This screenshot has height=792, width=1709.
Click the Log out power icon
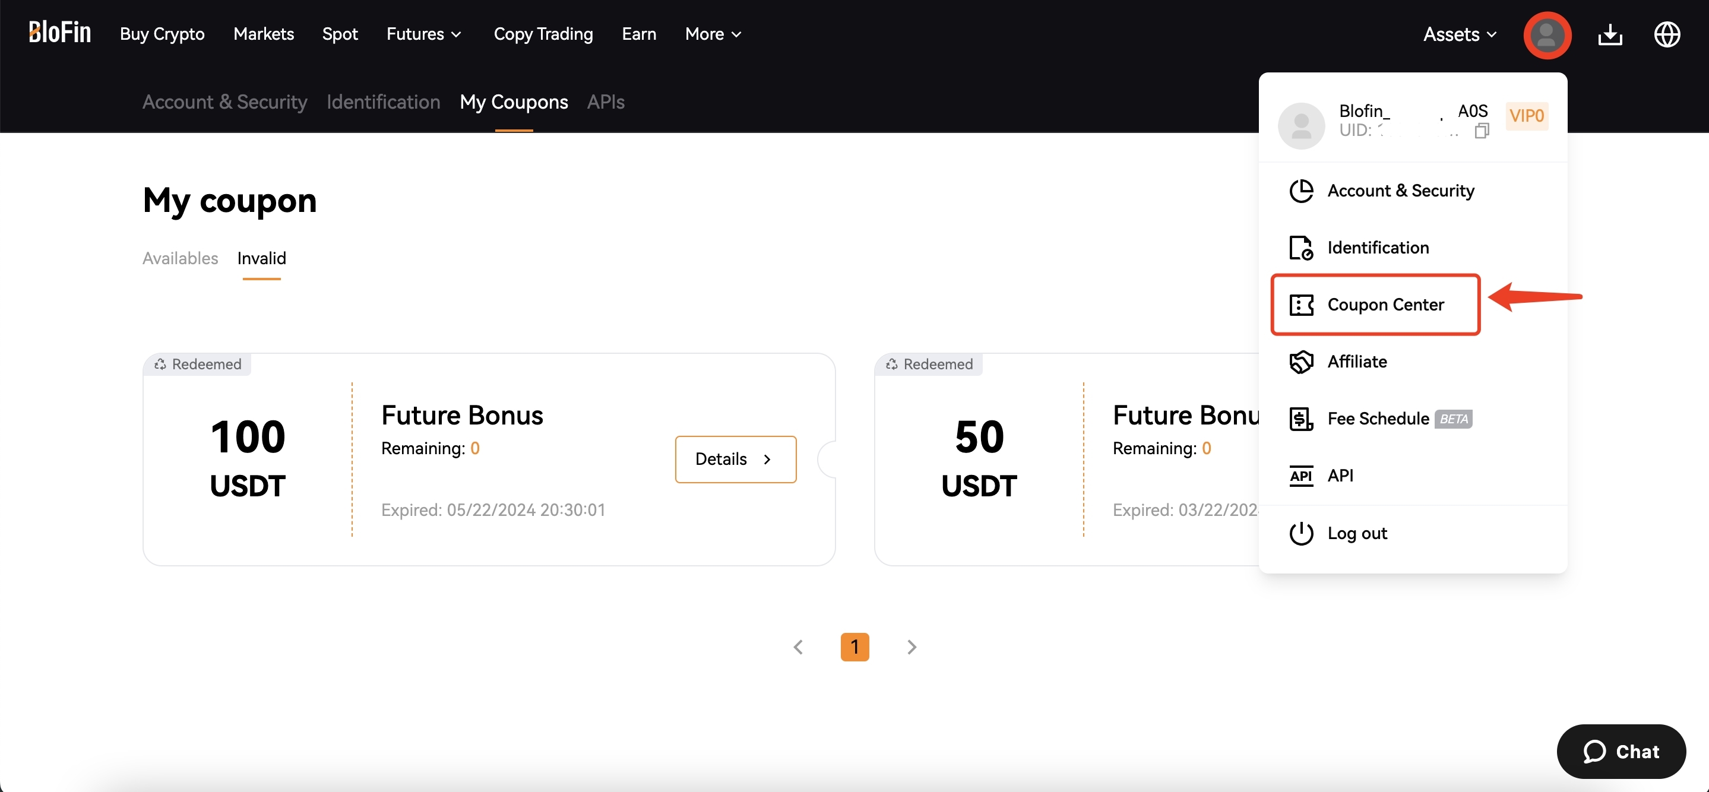(x=1301, y=533)
